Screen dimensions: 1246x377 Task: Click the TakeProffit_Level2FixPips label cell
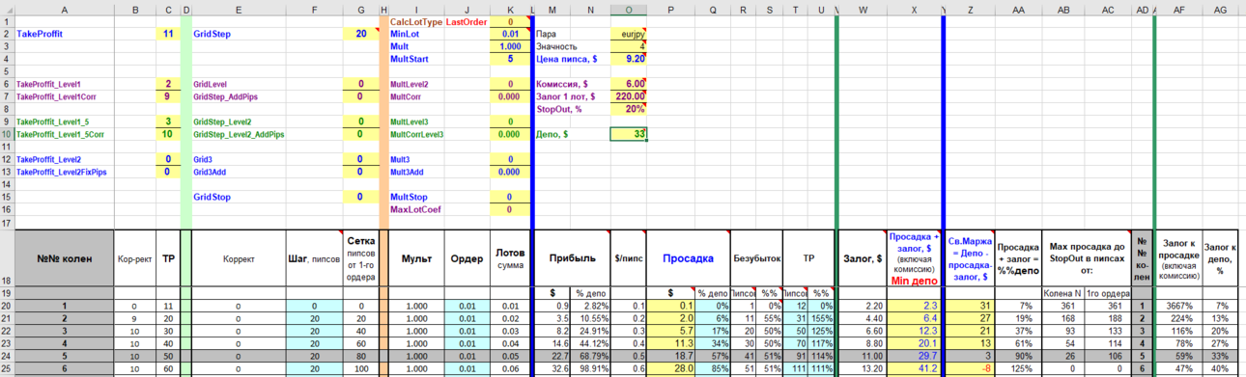[65, 172]
